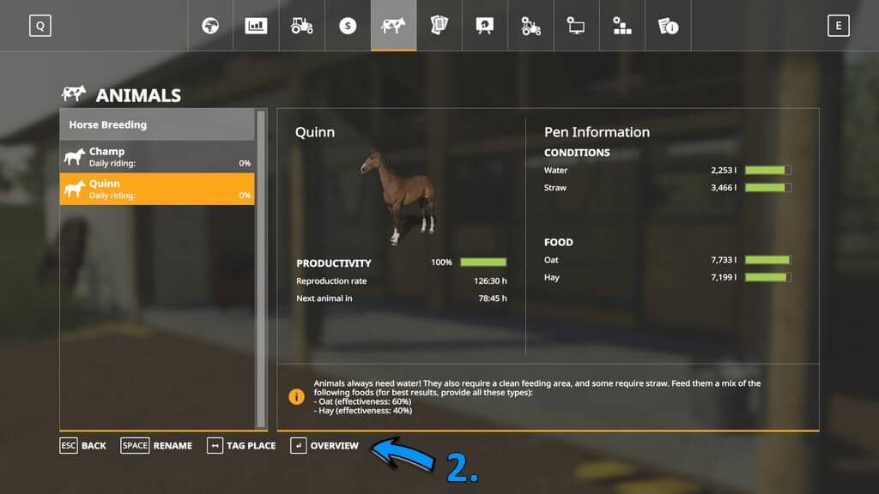Select Quinn in the horse list
The image size is (879, 494).
(x=157, y=189)
